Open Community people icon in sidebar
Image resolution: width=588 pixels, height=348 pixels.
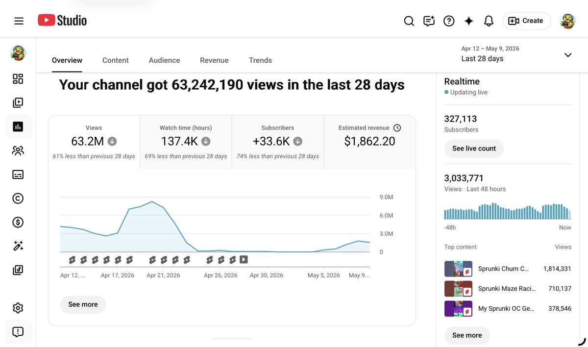coord(18,150)
